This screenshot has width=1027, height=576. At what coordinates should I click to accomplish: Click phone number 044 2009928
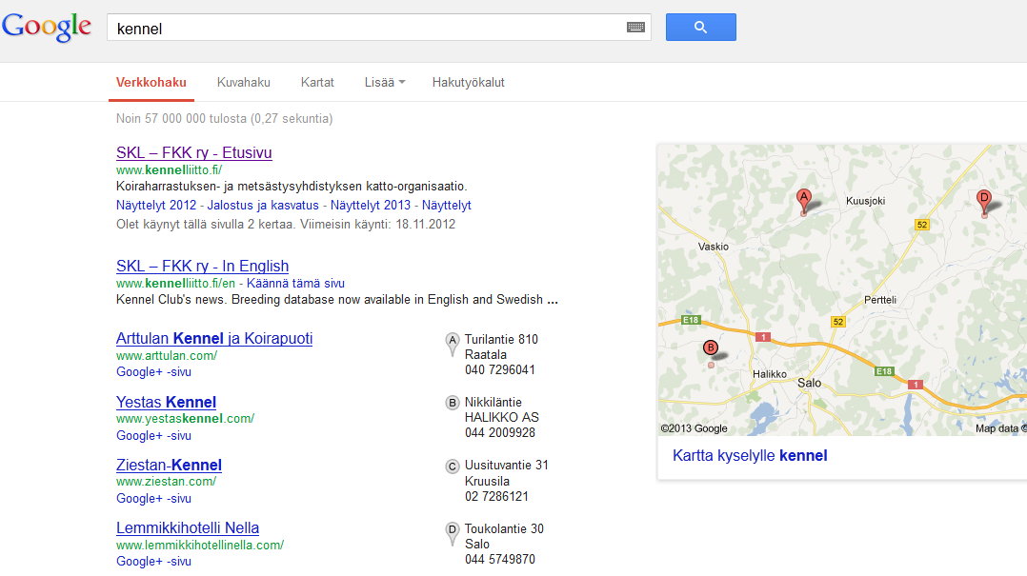click(500, 432)
